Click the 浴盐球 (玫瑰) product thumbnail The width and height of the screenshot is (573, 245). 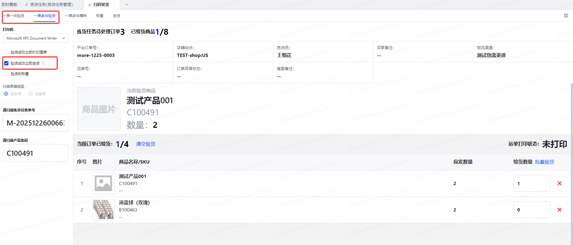[x=103, y=210]
